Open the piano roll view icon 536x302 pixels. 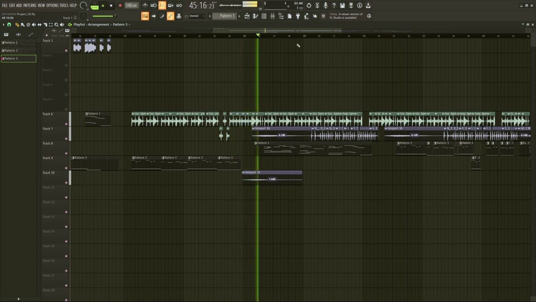click(255, 16)
